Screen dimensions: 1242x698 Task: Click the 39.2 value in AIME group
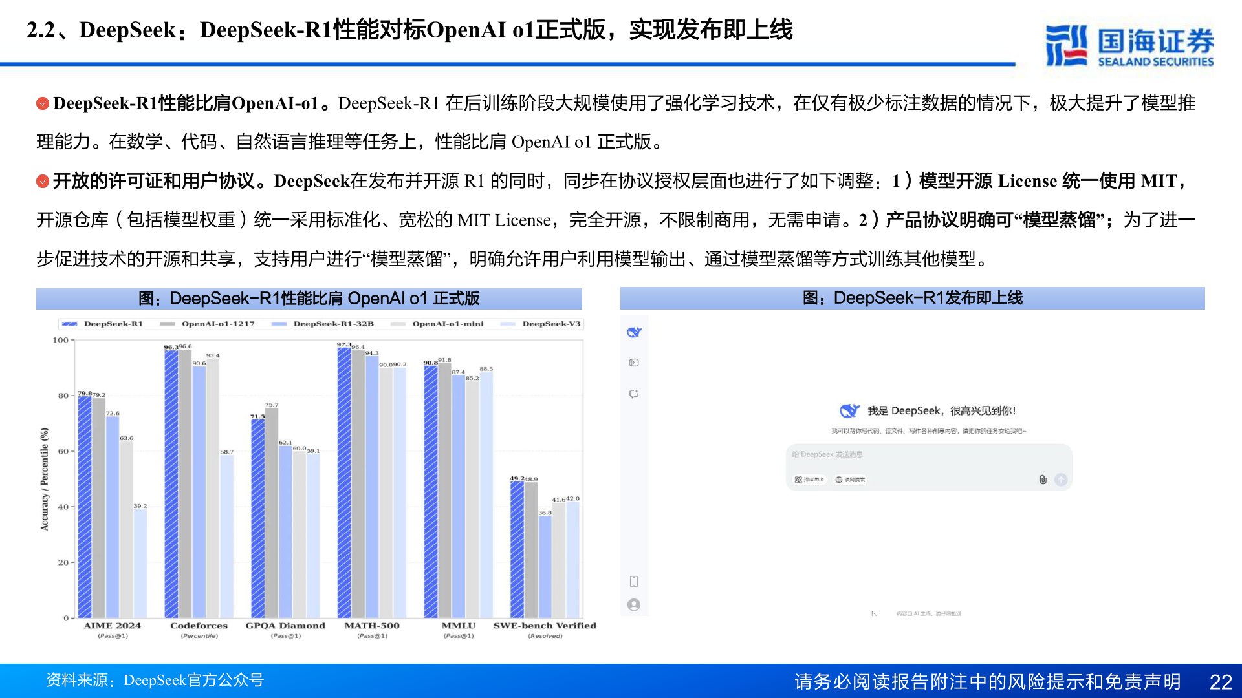click(140, 506)
